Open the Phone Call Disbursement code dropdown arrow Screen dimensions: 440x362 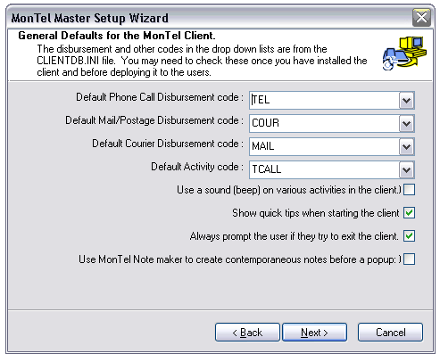(406, 100)
